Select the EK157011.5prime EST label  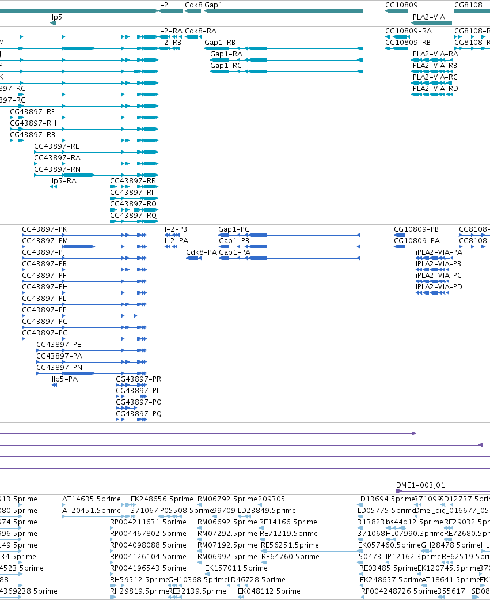pyautogui.click(x=236, y=568)
